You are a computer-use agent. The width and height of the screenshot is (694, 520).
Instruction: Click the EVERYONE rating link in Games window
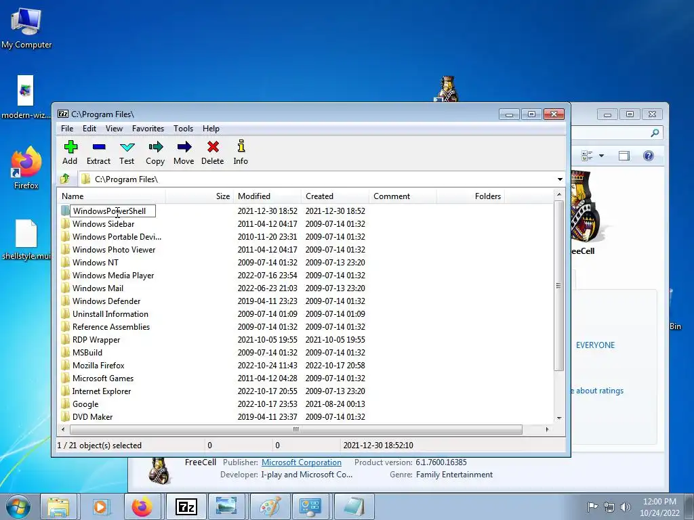[595, 345]
